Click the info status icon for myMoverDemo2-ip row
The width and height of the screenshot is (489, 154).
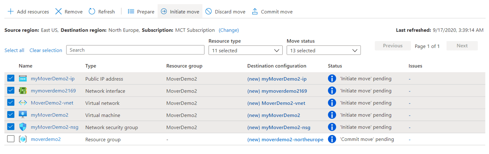[x=332, y=79]
